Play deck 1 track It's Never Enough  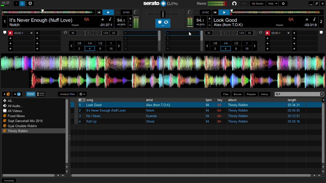point(108,12)
